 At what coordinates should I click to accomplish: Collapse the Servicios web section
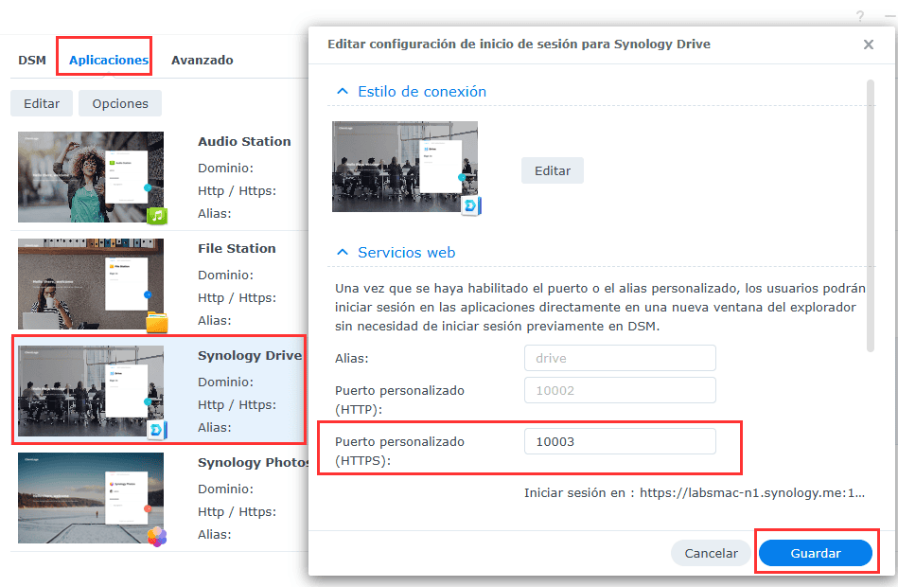pos(343,253)
